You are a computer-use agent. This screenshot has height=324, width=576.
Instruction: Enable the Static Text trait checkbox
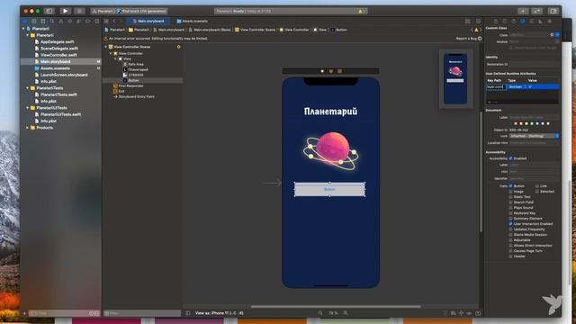point(510,197)
